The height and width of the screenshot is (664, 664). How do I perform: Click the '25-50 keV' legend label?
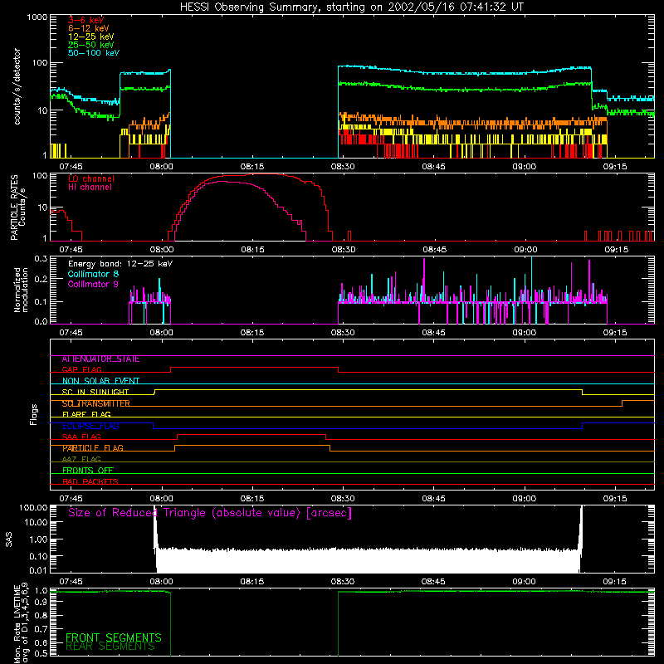91,45
